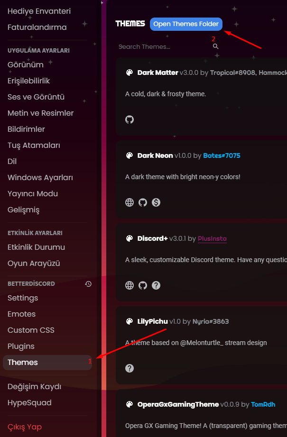This screenshot has width=287, height=437.
Task: Click search magnifier icon in themes
Action: point(215,46)
